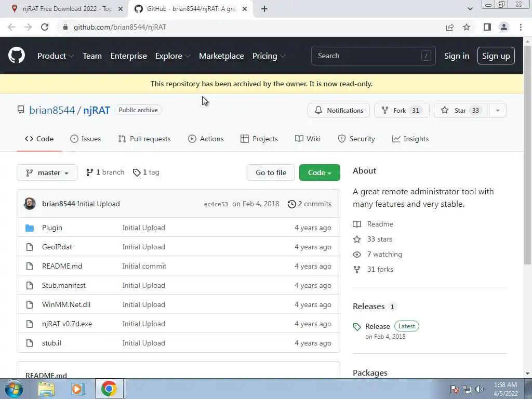The width and height of the screenshot is (532, 399).
Task: Click the Notifications button
Action: pos(339,110)
